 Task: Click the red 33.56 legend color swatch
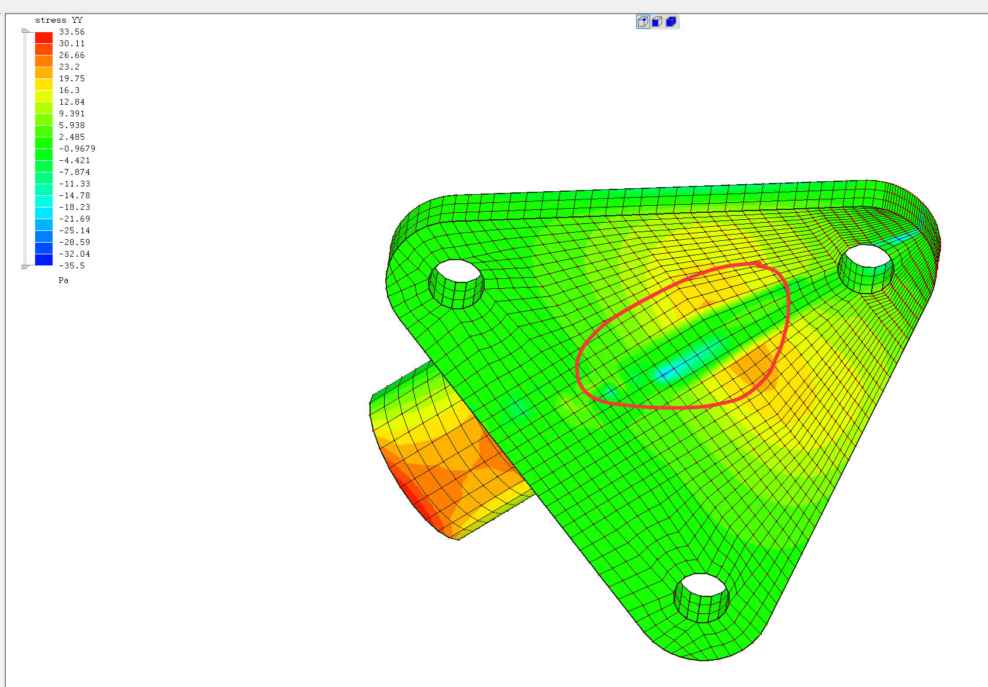pyautogui.click(x=44, y=37)
